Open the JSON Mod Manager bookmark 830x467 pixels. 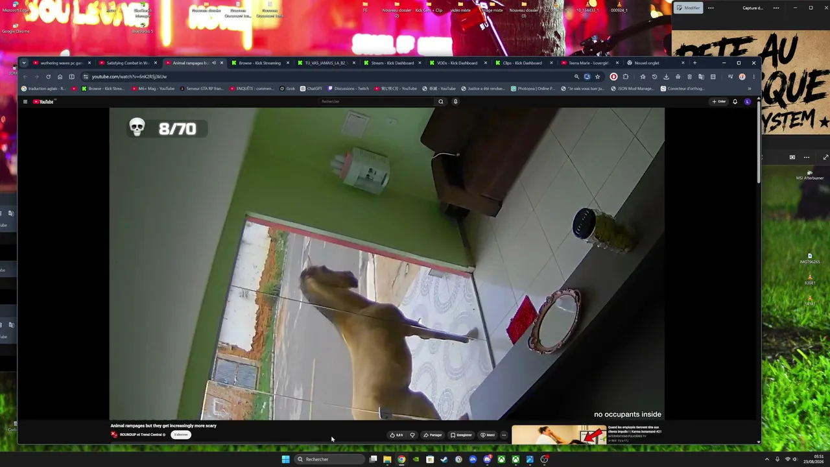[x=632, y=89]
